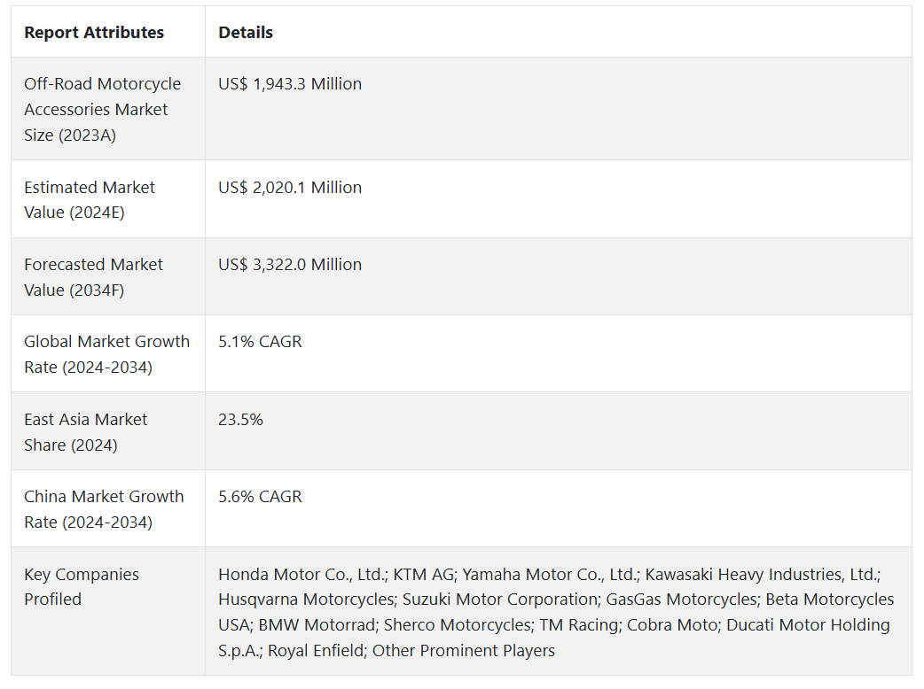Click the 23.5% market share value
The width and height of the screenshot is (924, 689).
(x=240, y=420)
